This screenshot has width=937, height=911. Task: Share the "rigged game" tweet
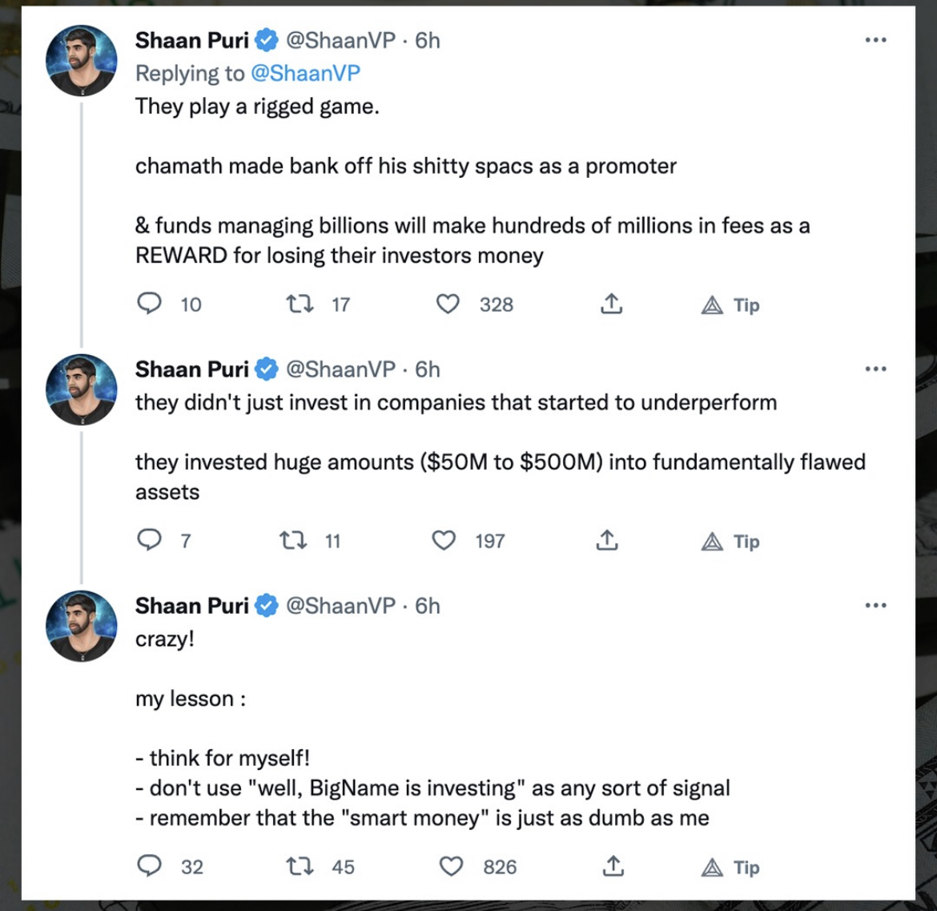pos(611,304)
